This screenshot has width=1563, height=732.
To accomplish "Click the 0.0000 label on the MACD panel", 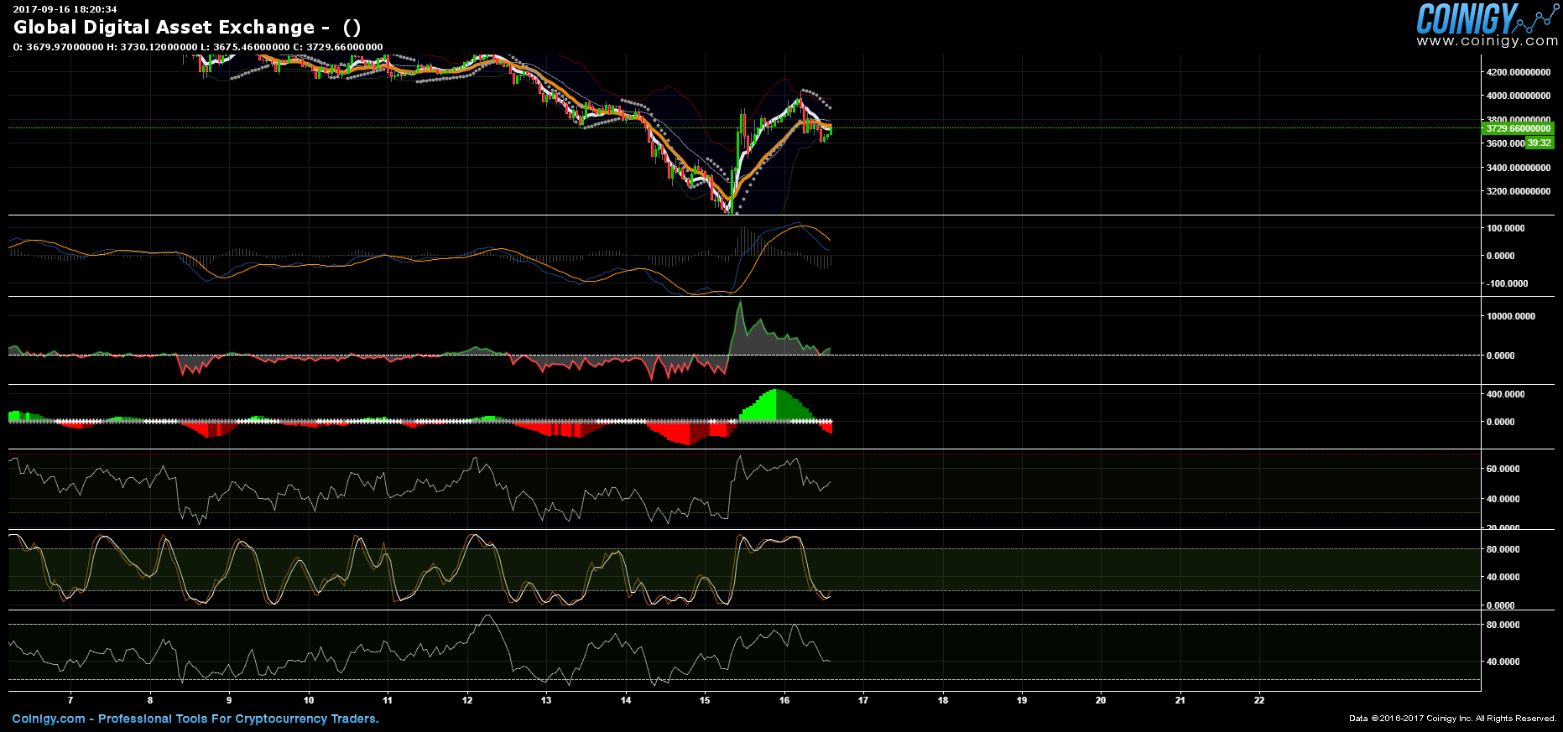I will pyautogui.click(x=1500, y=256).
